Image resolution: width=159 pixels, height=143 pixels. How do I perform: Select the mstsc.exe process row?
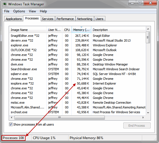(x=78, y=103)
